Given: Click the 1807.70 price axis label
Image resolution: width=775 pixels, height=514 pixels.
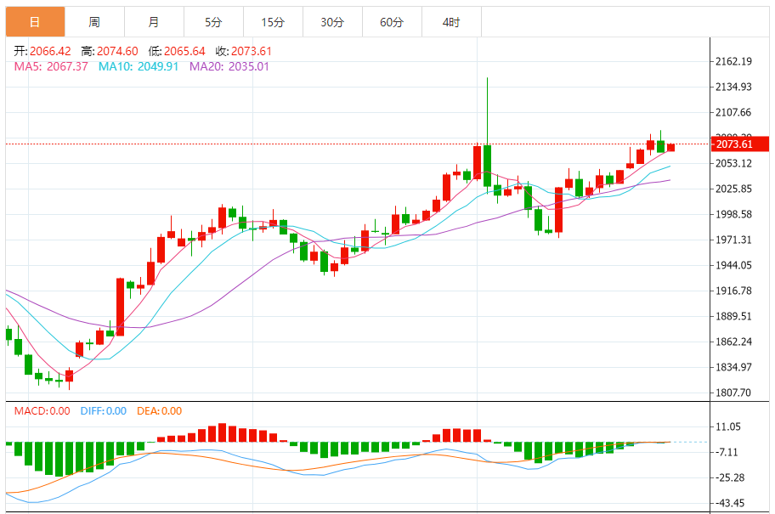Looking at the screenshot, I should [733, 393].
